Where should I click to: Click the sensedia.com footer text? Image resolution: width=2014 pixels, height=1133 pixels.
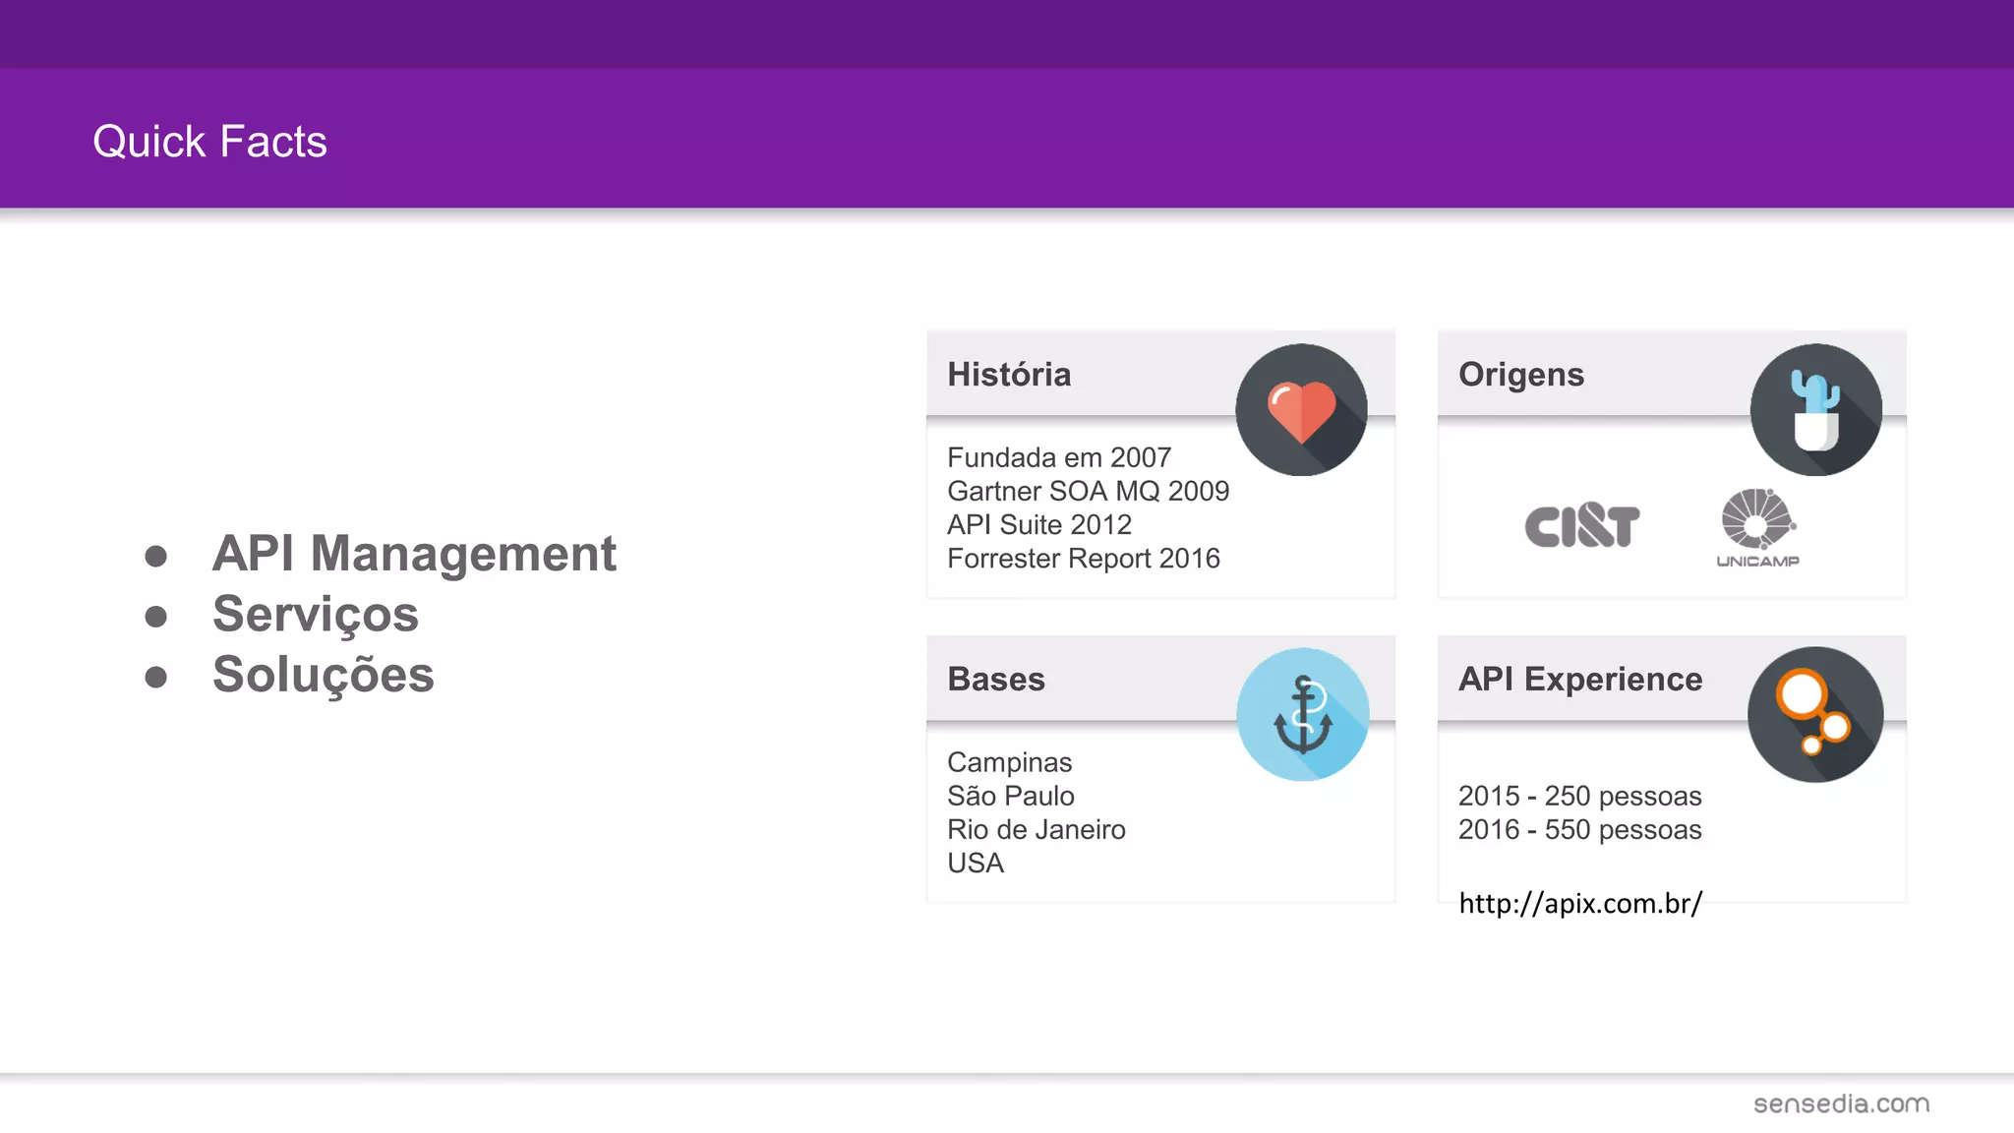(x=1841, y=1103)
